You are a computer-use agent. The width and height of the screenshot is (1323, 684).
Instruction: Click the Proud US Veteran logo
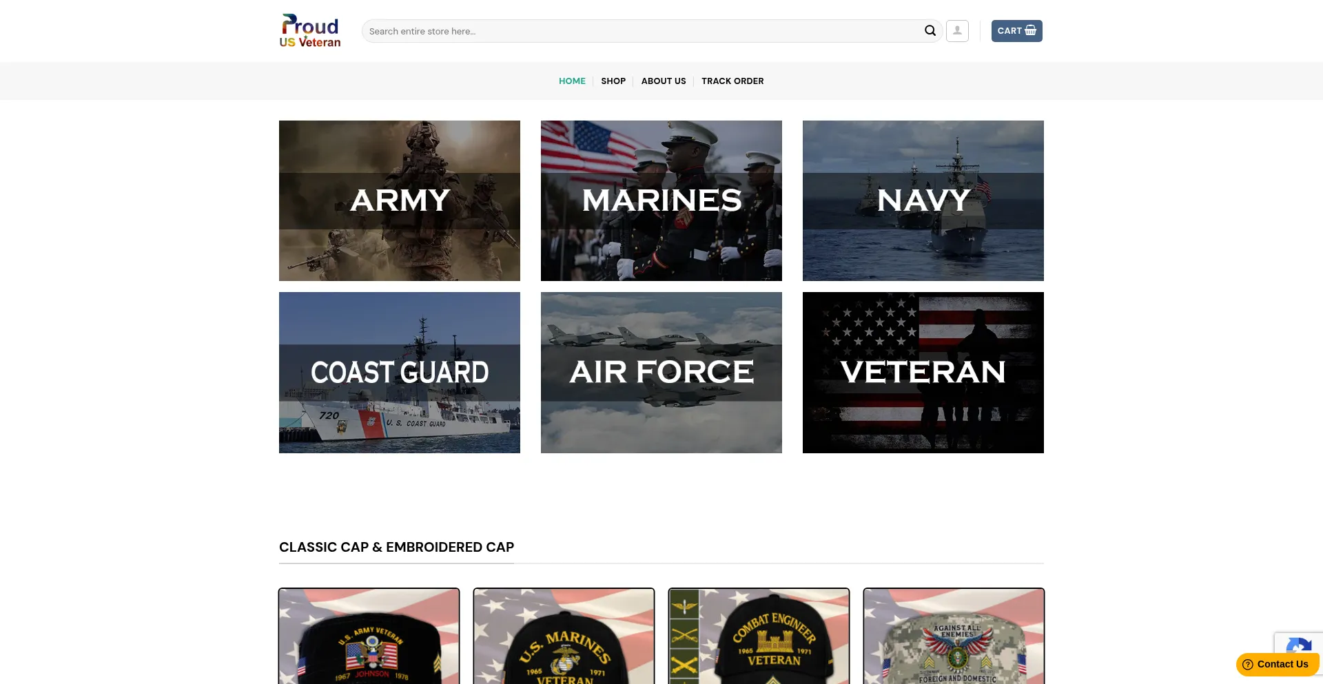[310, 31]
